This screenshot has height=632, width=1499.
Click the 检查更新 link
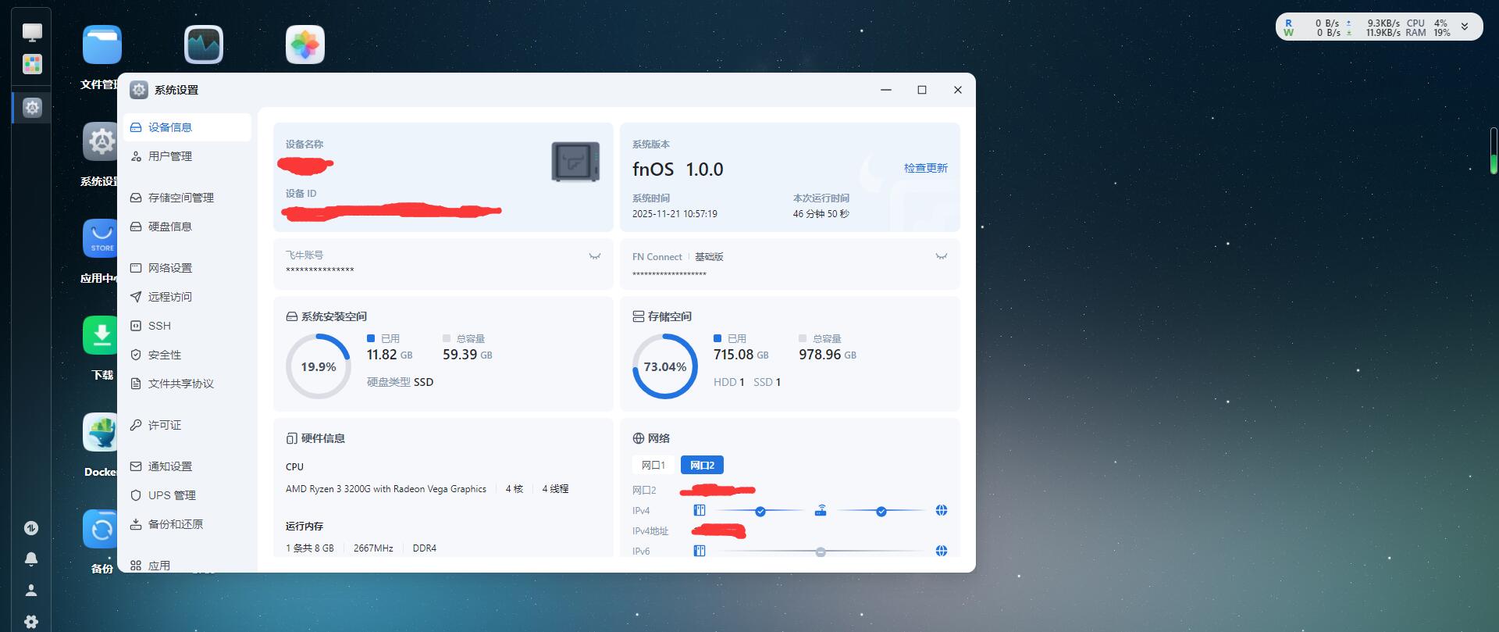coord(925,168)
